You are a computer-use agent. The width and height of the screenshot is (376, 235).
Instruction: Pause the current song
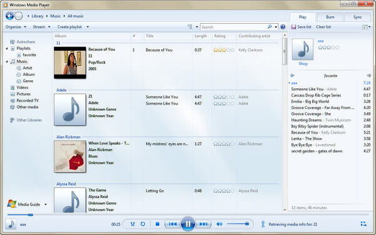click(x=187, y=224)
